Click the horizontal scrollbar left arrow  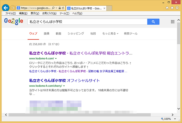[x=6, y=115]
